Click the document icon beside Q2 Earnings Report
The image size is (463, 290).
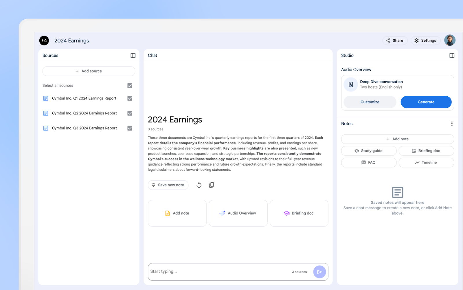click(45, 113)
